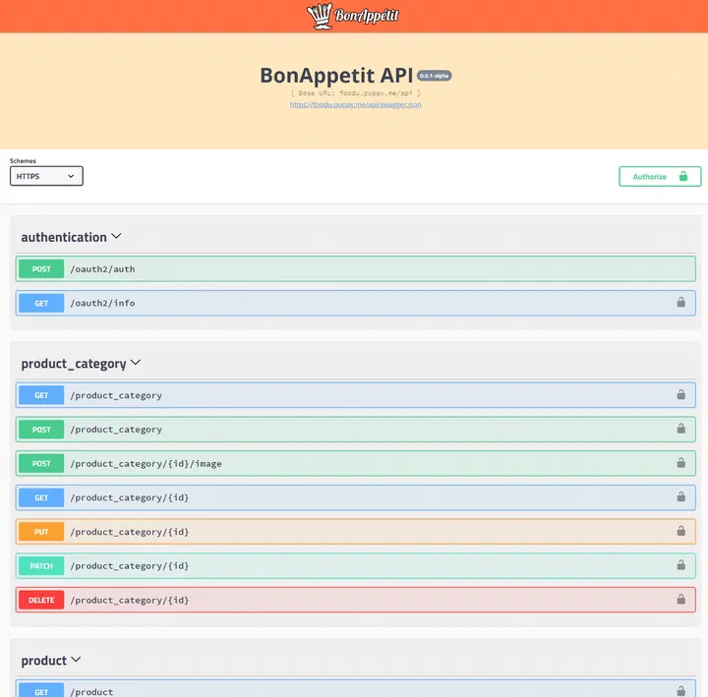Click the POST badge for /oauth2/auth
Viewport: 708px width, 697px height.
[x=41, y=269]
